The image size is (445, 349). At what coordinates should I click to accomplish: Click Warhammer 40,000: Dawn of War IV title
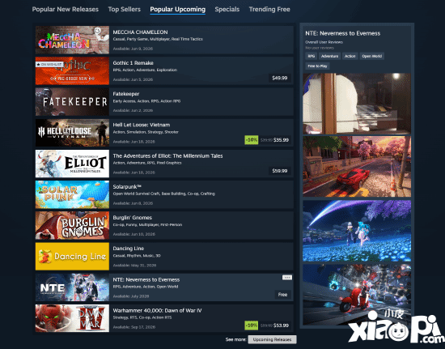coord(157,311)
